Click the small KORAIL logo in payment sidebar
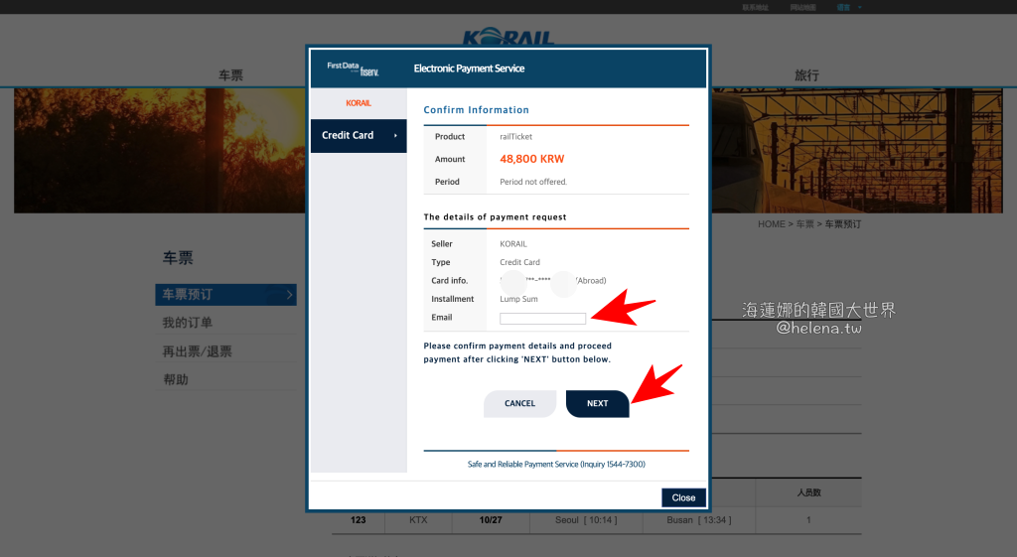Viewport: 1017px width, 557px height. 359,103
